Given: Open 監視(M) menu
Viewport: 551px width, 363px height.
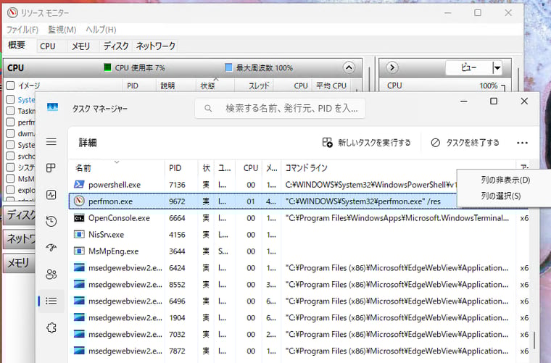Looking at the screenshot, I should (62, 30).
